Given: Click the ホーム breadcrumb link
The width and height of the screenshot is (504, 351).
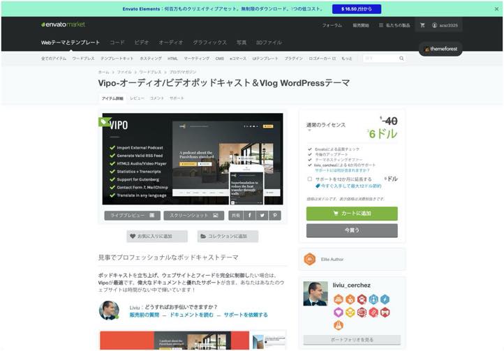Looking at the screenshot, I should [103, 72].
